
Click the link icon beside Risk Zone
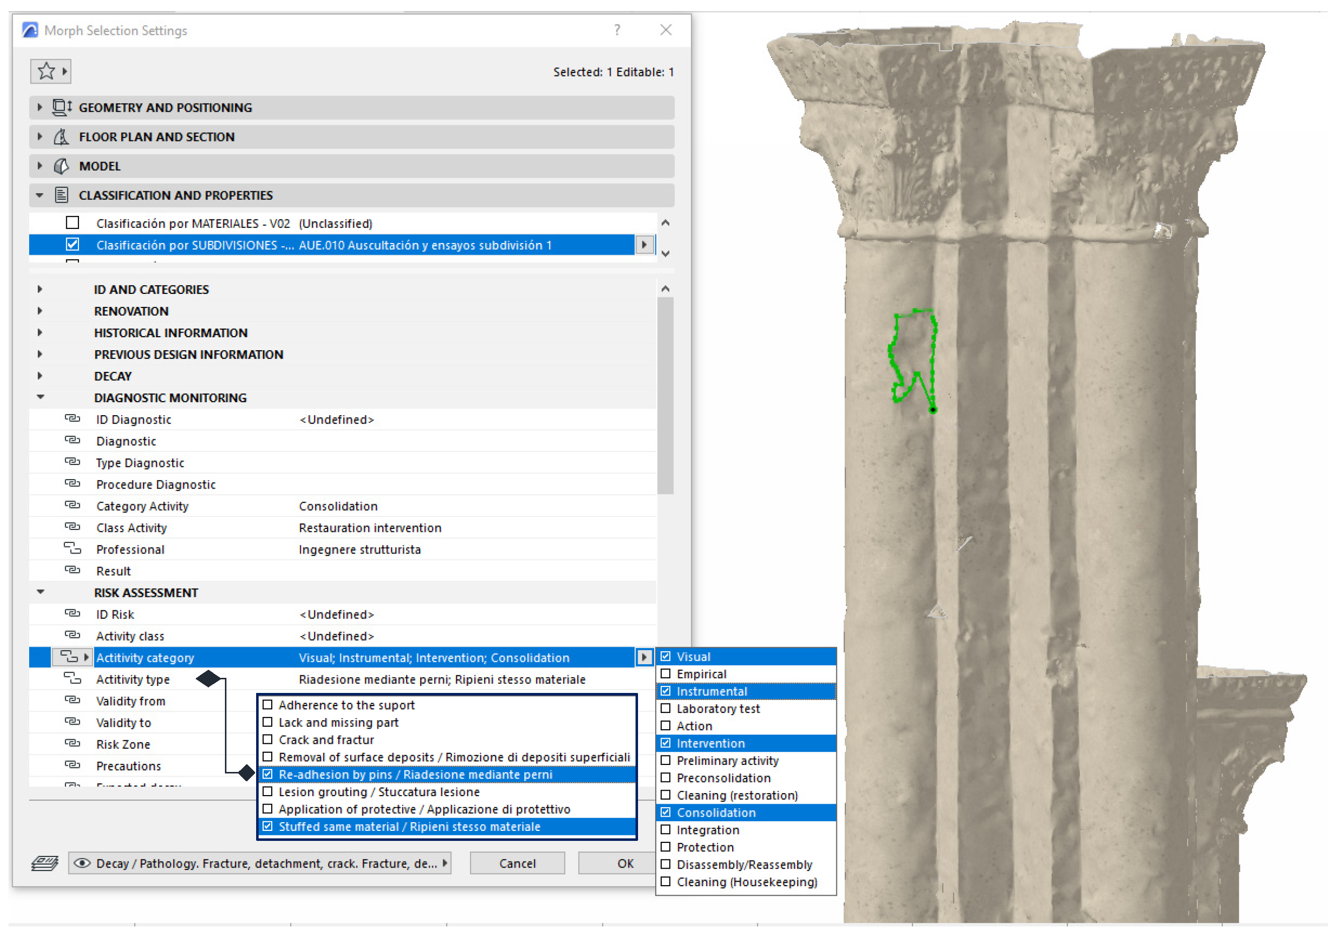tap(72, 743)
